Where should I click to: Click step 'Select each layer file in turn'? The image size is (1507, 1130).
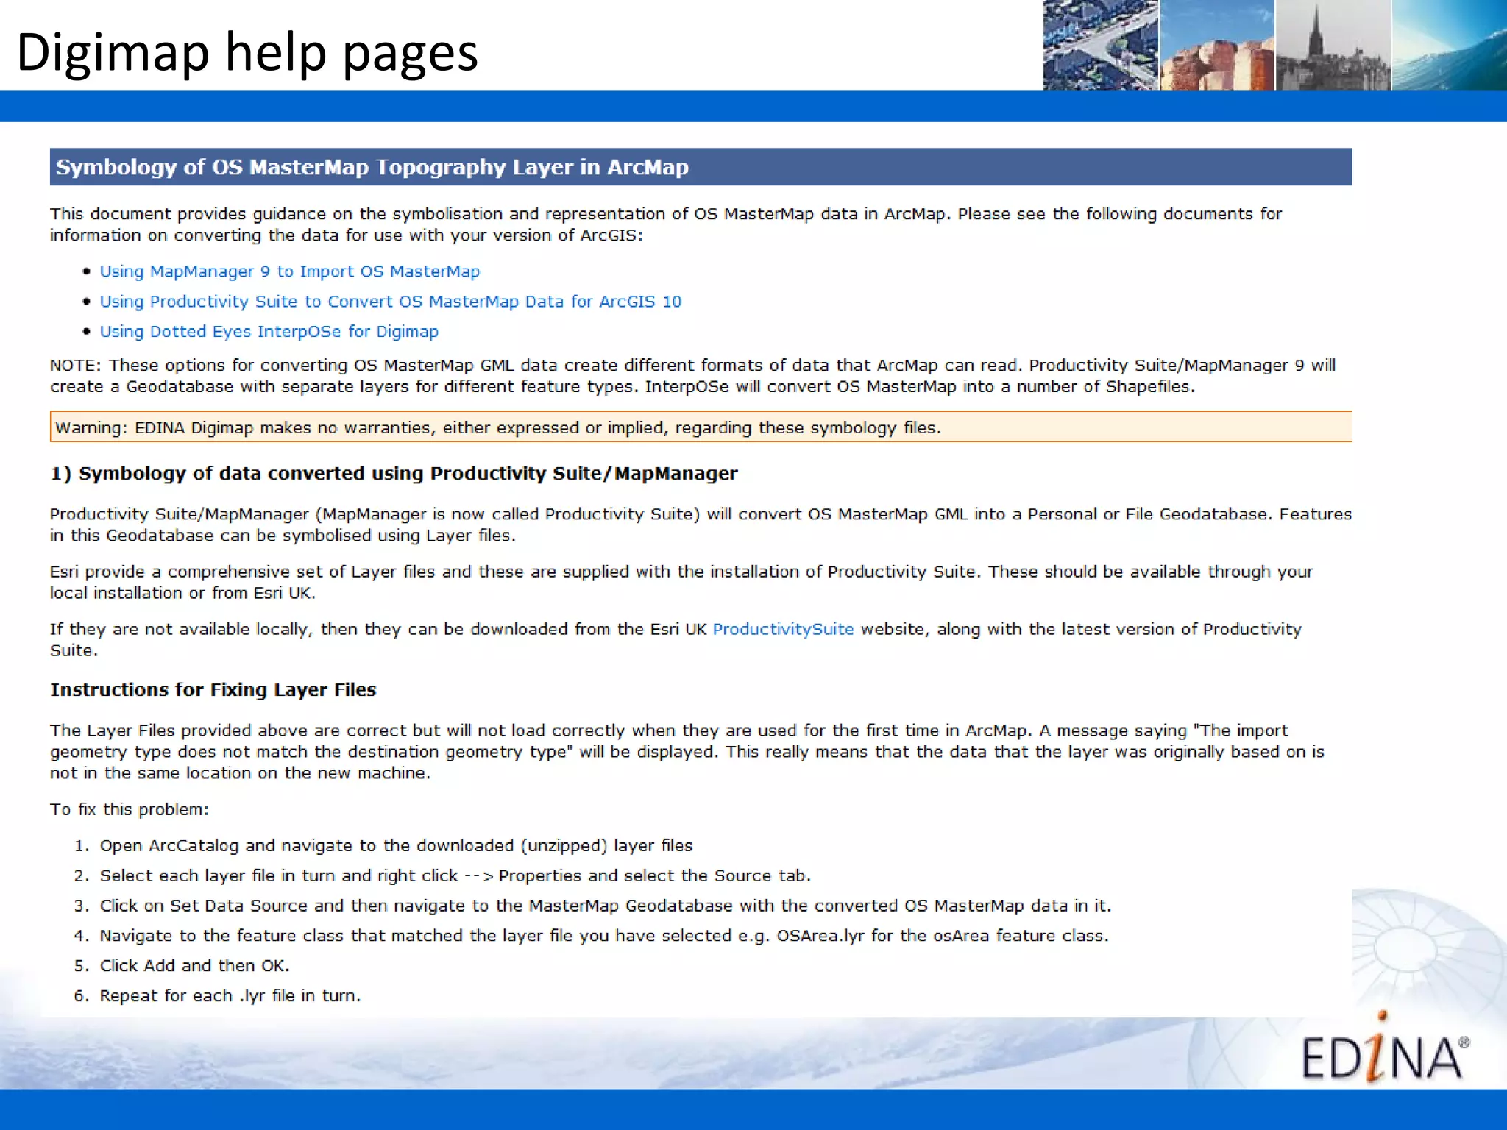(x=455, y=875)
